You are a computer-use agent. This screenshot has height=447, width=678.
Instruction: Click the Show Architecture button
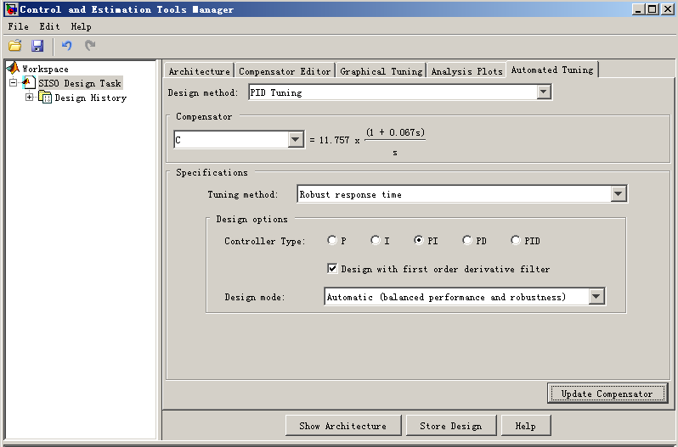coord(343,426)
